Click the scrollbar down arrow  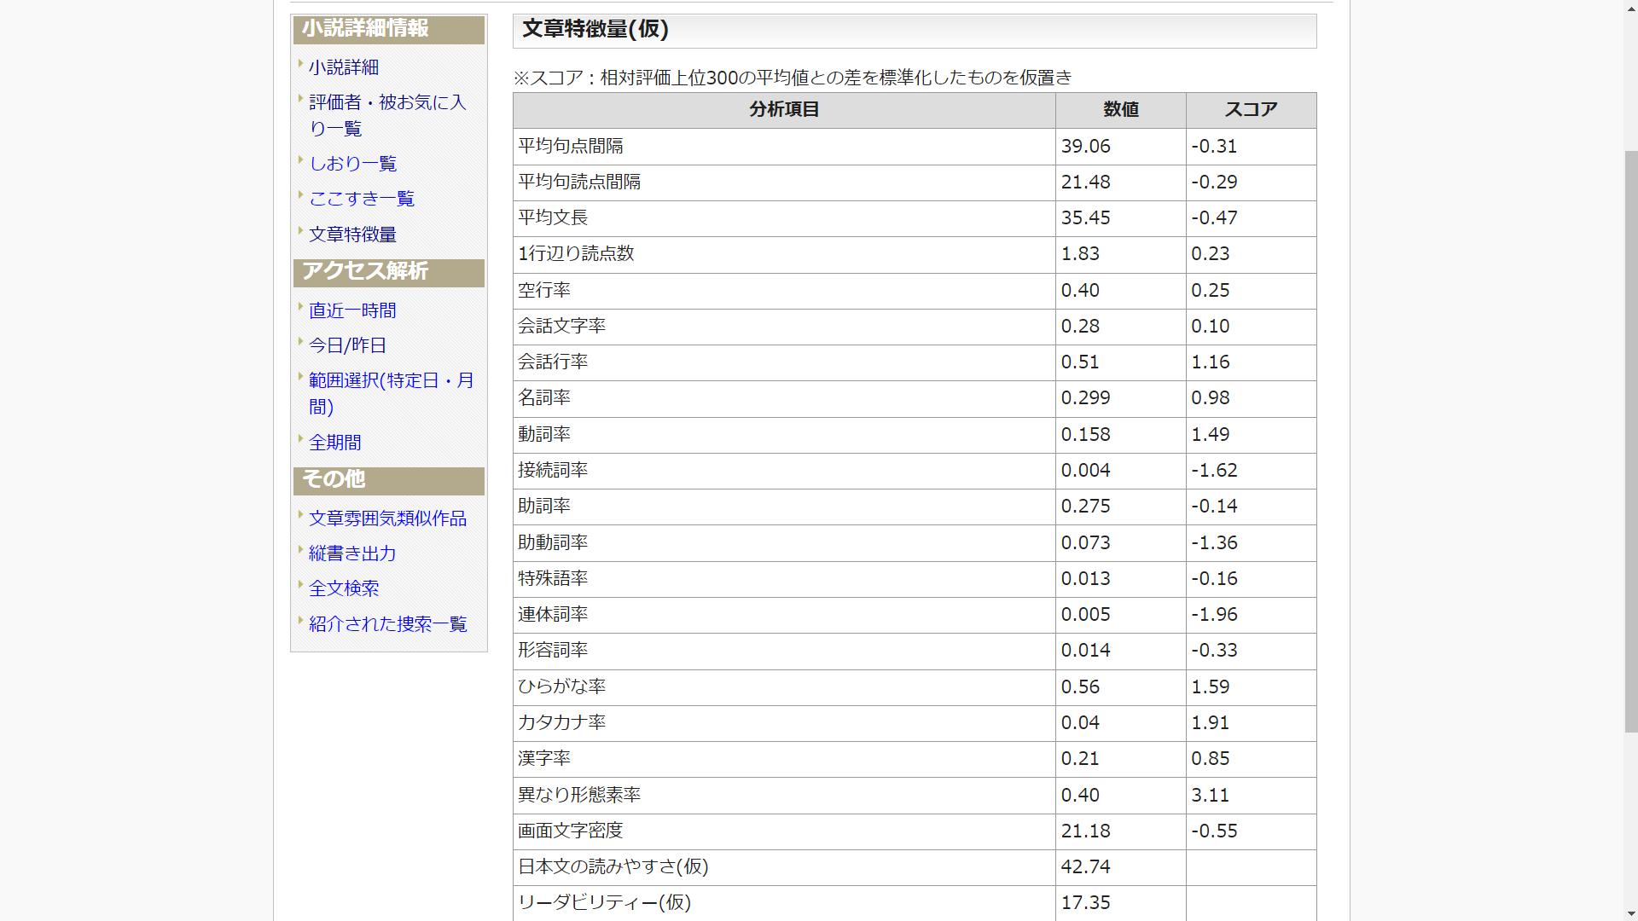(x=1630, y=913)
